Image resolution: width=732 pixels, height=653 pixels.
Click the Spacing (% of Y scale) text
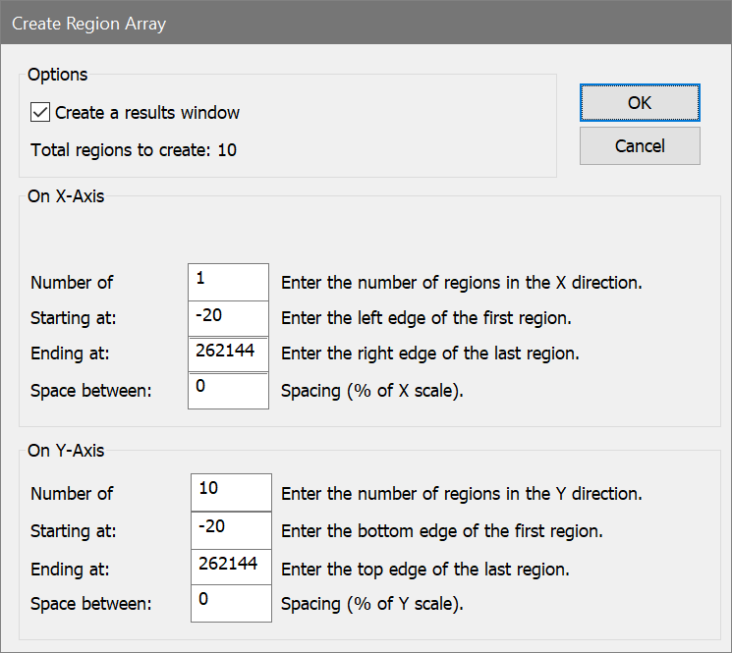[371, 604]
